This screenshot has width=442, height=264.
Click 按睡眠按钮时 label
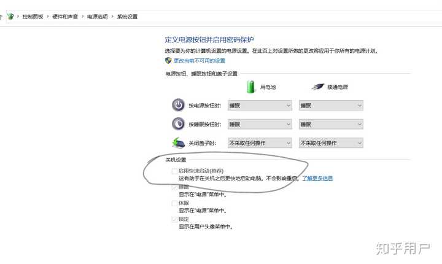pos(205,125)
